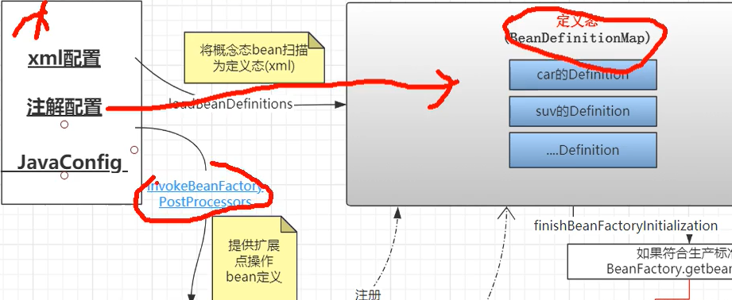Click the finishBeanFactoryInitialization connector label
Screen dimensions: 732x300
tap(625, 226)
